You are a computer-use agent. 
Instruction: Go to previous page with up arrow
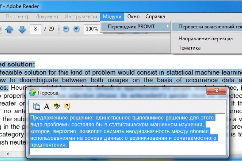pos(9,29)
